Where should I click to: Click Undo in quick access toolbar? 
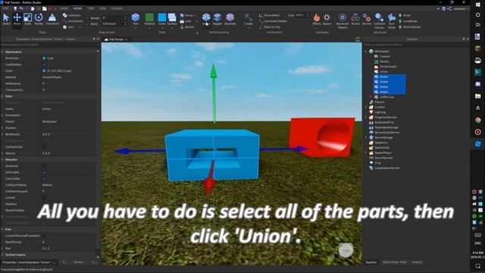click(21, 8)
